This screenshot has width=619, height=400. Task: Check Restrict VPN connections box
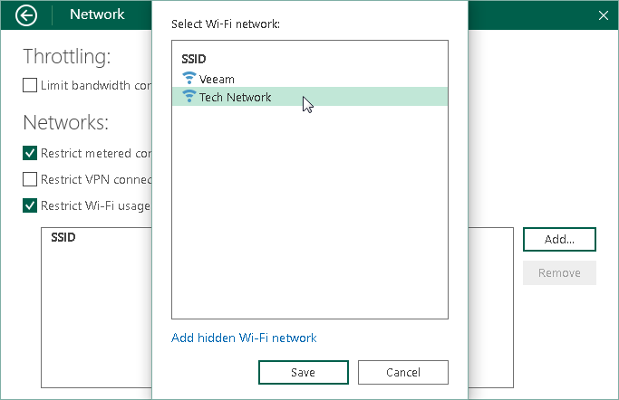point(30,179)
